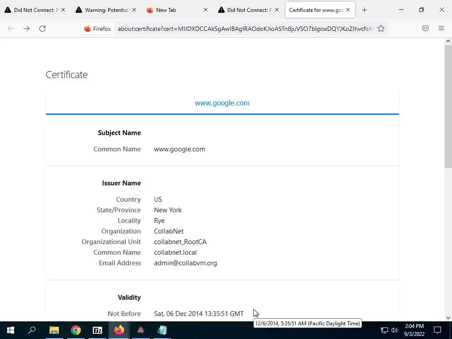Open the Firefox application menu
Viewport: 452px width, 339px height.
[x=441, y=28]
